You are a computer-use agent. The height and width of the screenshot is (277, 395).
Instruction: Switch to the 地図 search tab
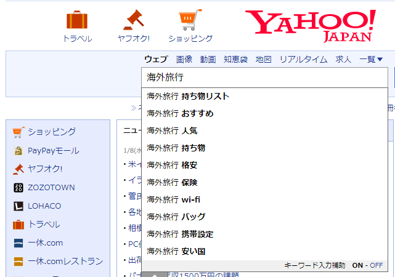pyautogui.click(x=264, y=59)
